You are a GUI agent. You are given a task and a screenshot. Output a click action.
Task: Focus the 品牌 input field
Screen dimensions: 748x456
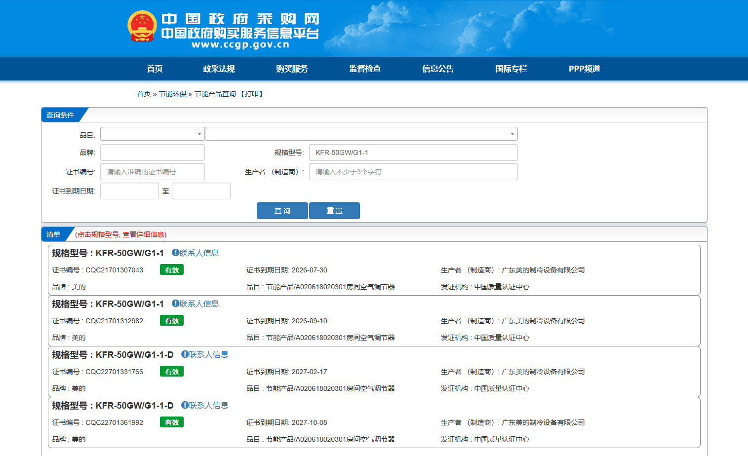pyautogui.click(x=152, y=152)
